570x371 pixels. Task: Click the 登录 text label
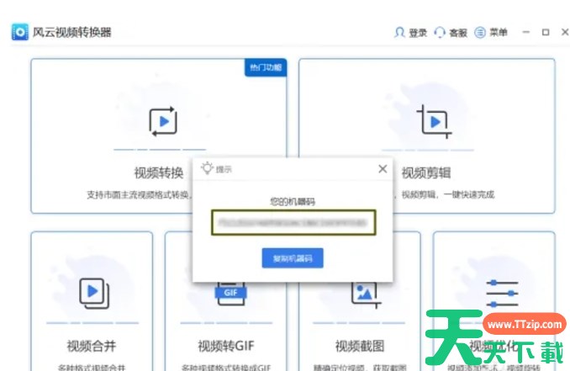click(x=418, y=33)
